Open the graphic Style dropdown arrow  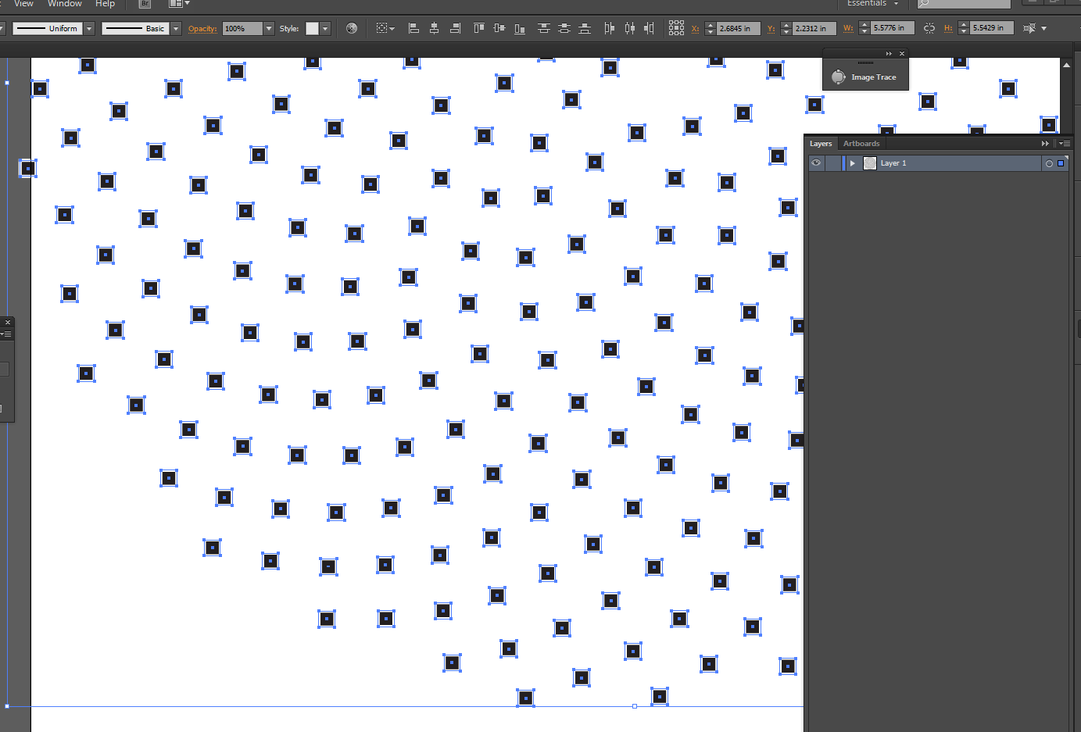pos(325,28)
